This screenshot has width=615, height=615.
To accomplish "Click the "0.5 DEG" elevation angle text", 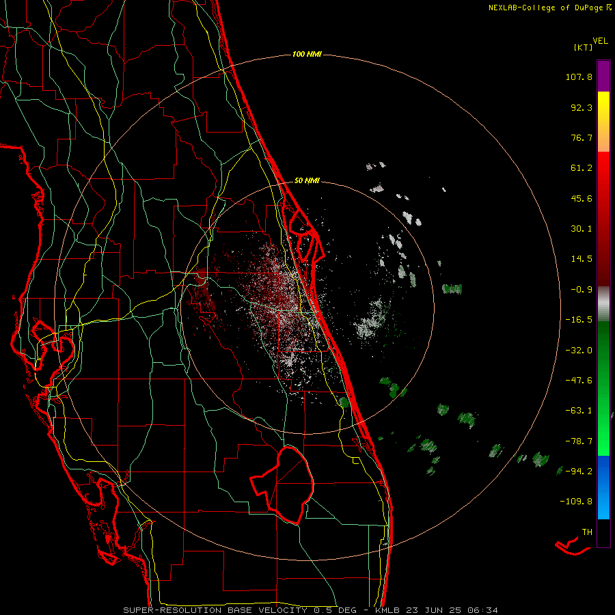I will [x=335, y=610].
